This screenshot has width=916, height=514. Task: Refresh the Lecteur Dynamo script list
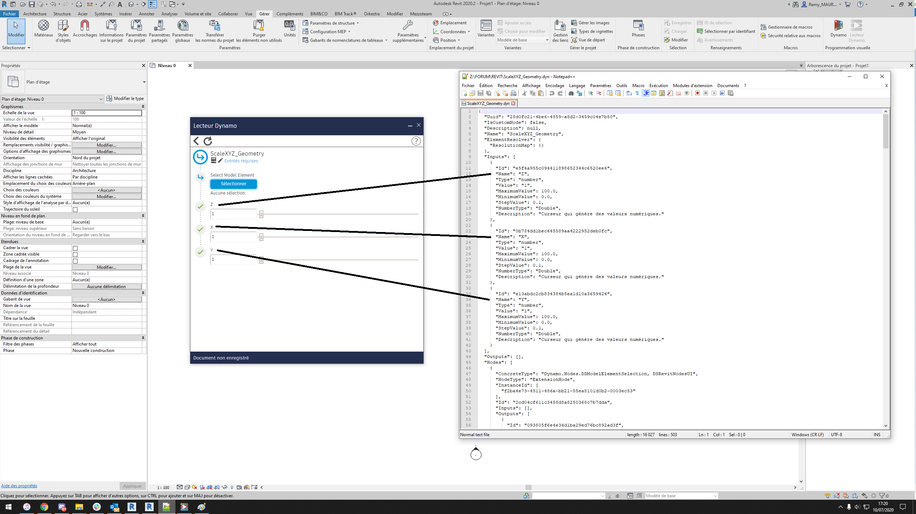pos(208,141)
